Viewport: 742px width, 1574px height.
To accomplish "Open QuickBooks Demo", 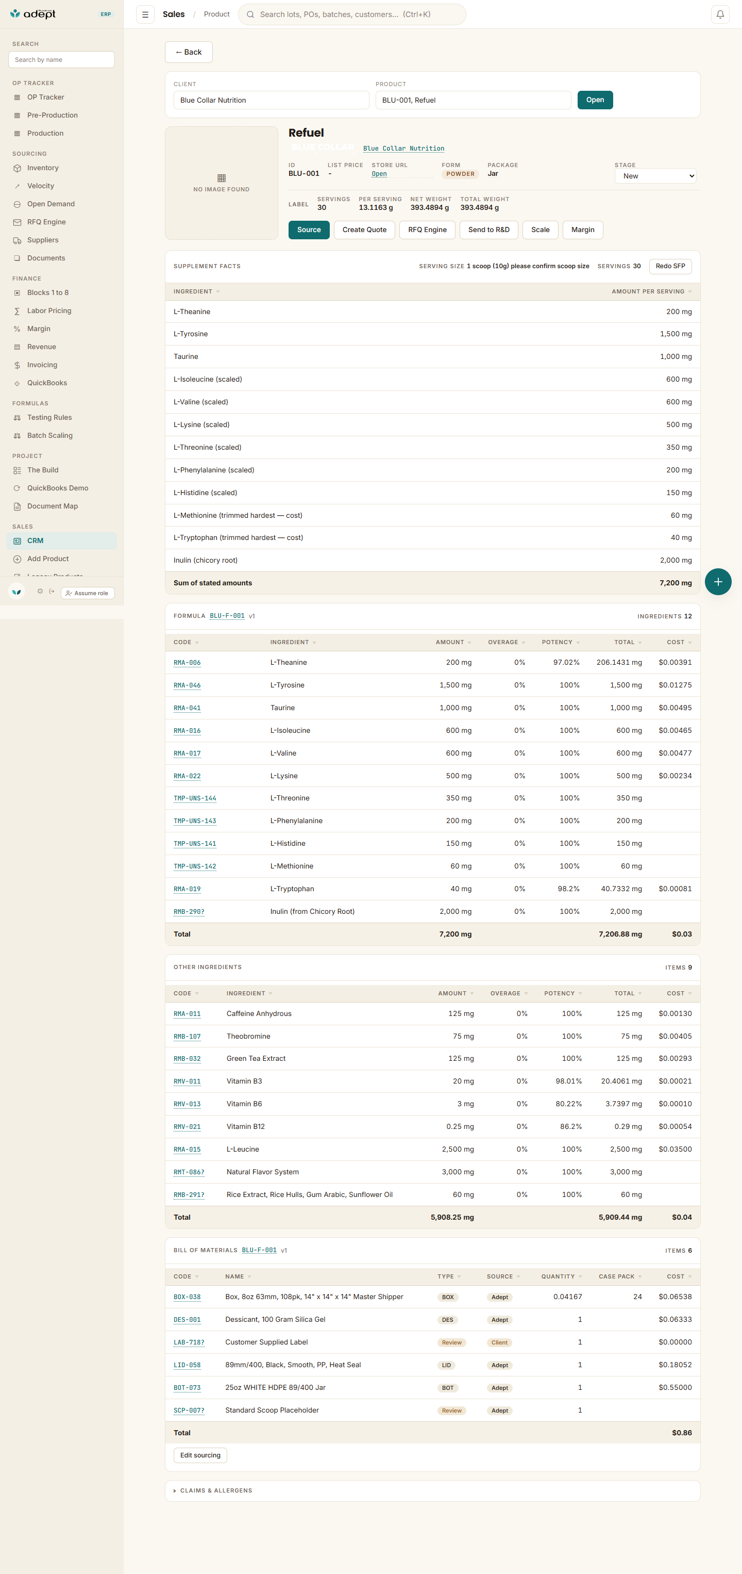I will click(61, 488).
